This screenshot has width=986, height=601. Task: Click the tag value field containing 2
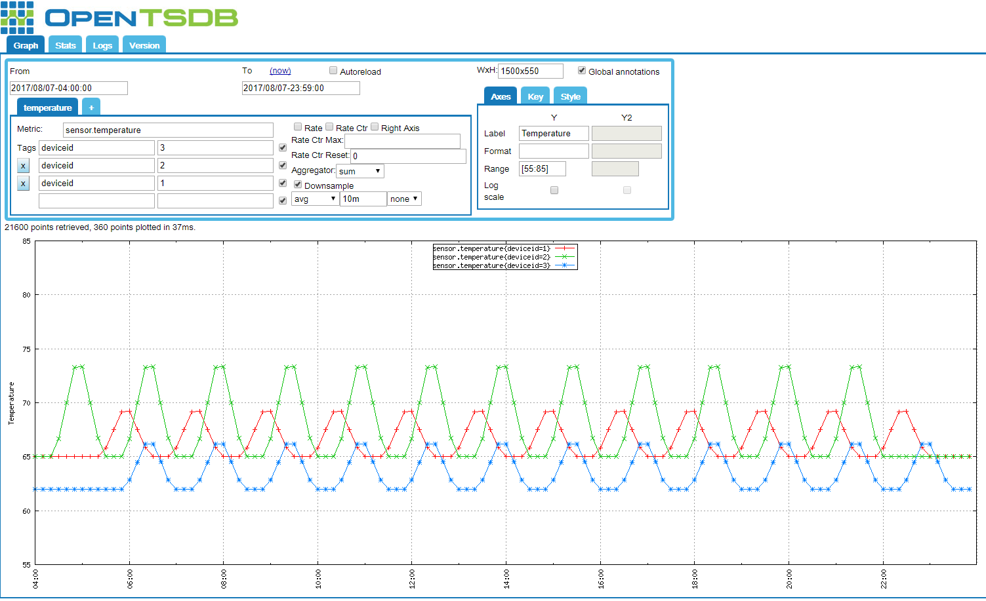pos(215,166)
